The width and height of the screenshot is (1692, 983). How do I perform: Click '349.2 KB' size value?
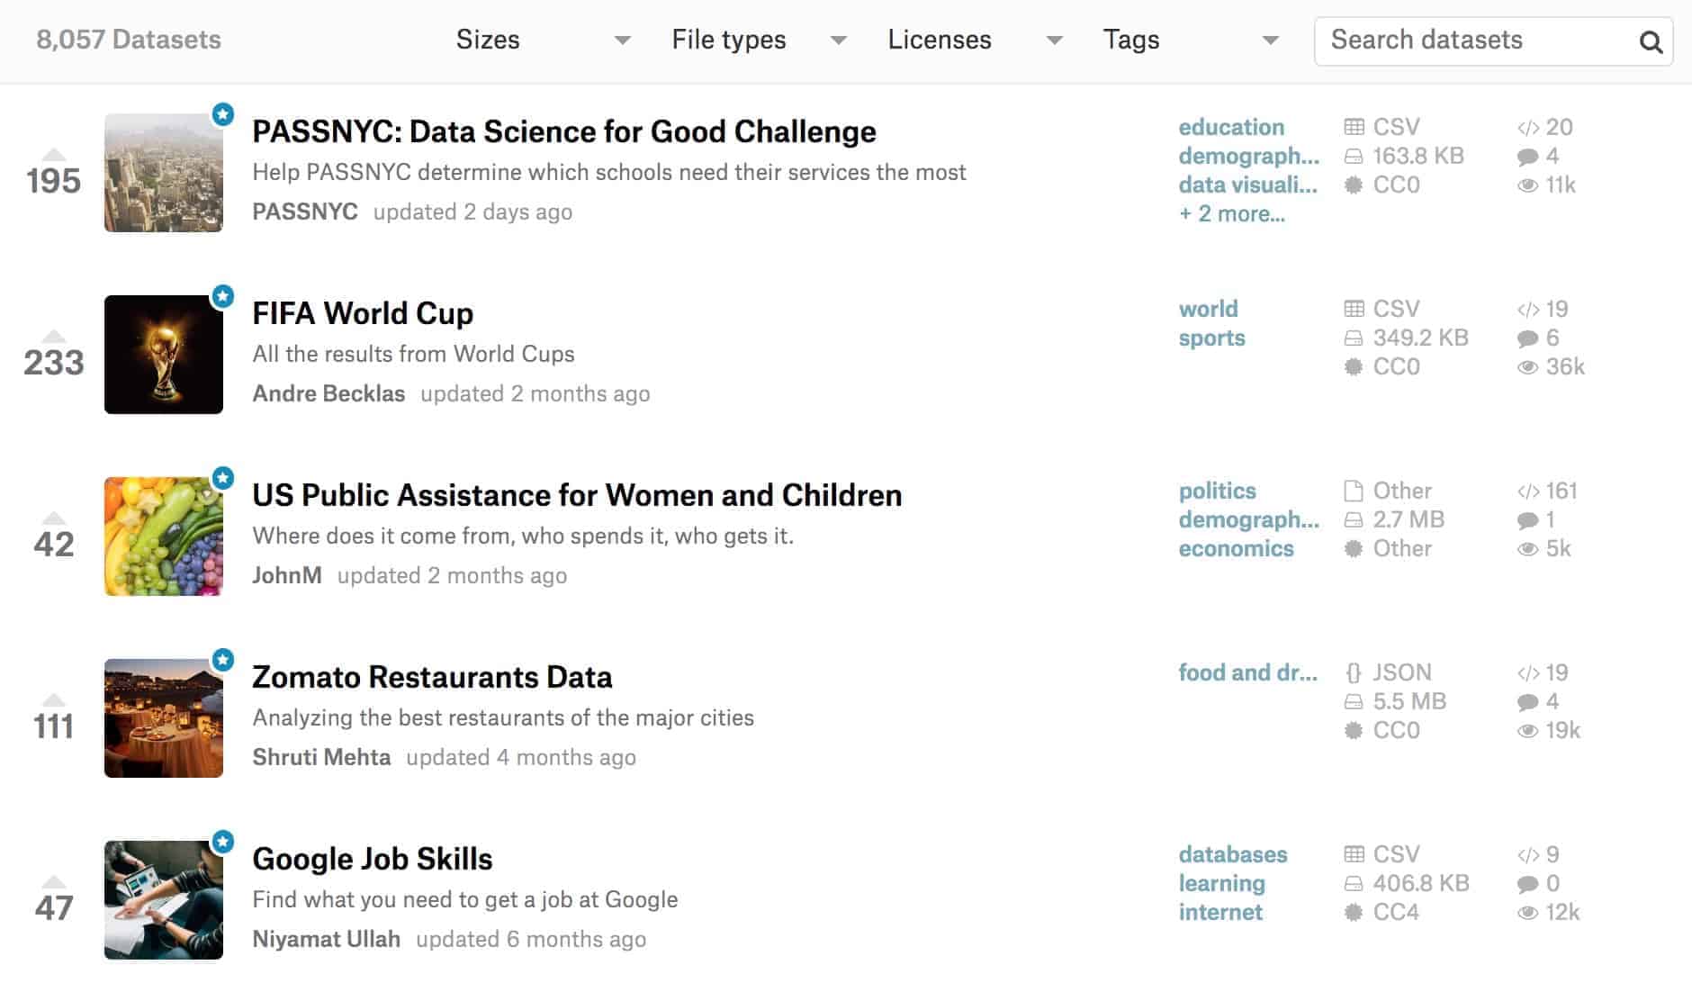click(1420, 338)
